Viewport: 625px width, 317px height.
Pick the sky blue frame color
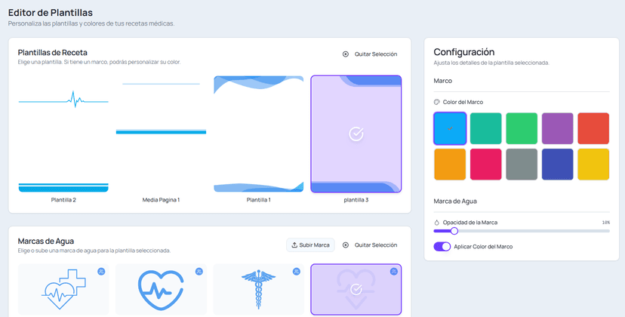[450, 128]
